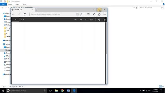Minimize the Edge window
This screenshot has height=93, width=165.
tap(93, 10)
